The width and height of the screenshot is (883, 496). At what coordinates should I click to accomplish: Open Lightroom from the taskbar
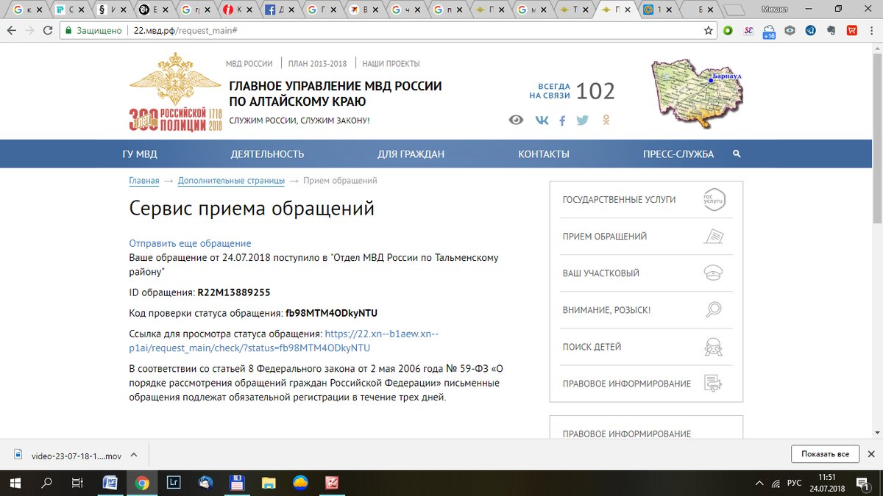click(x=172, y=483)
